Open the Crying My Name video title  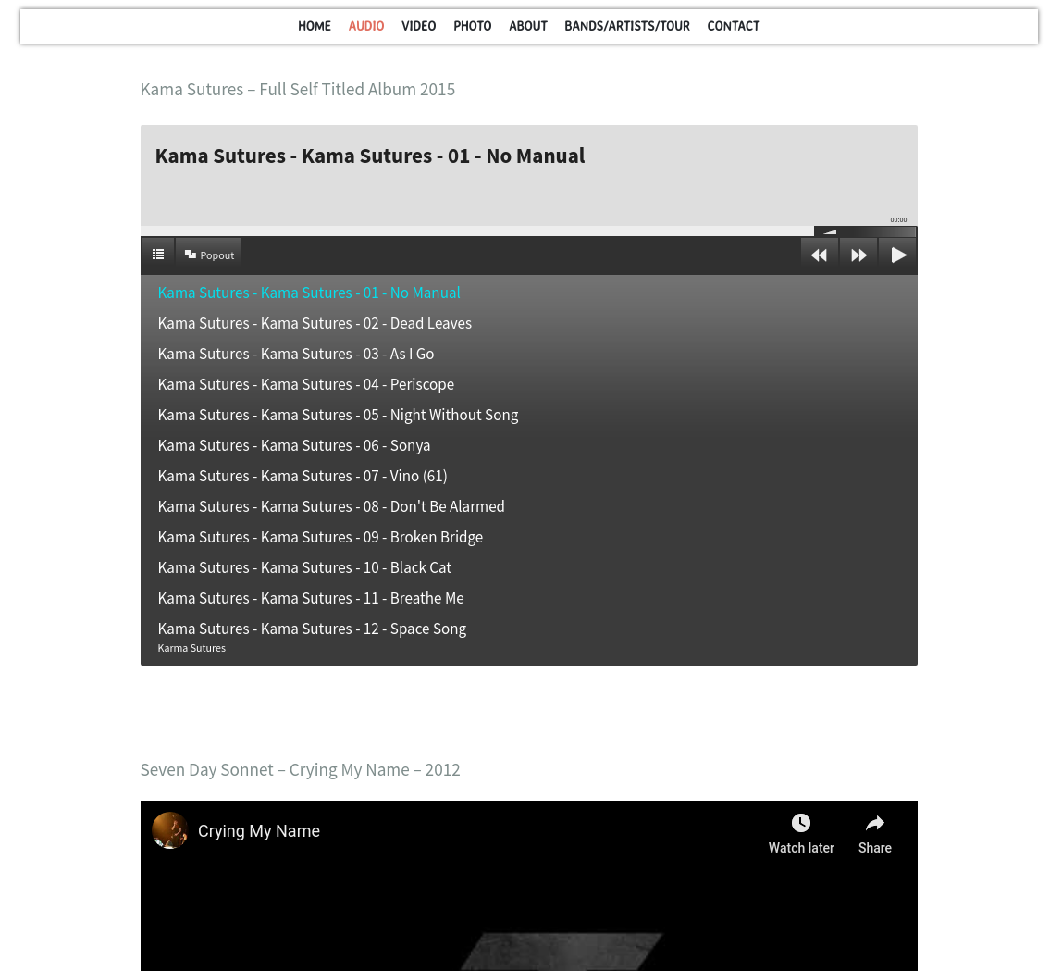click(259, 831)
